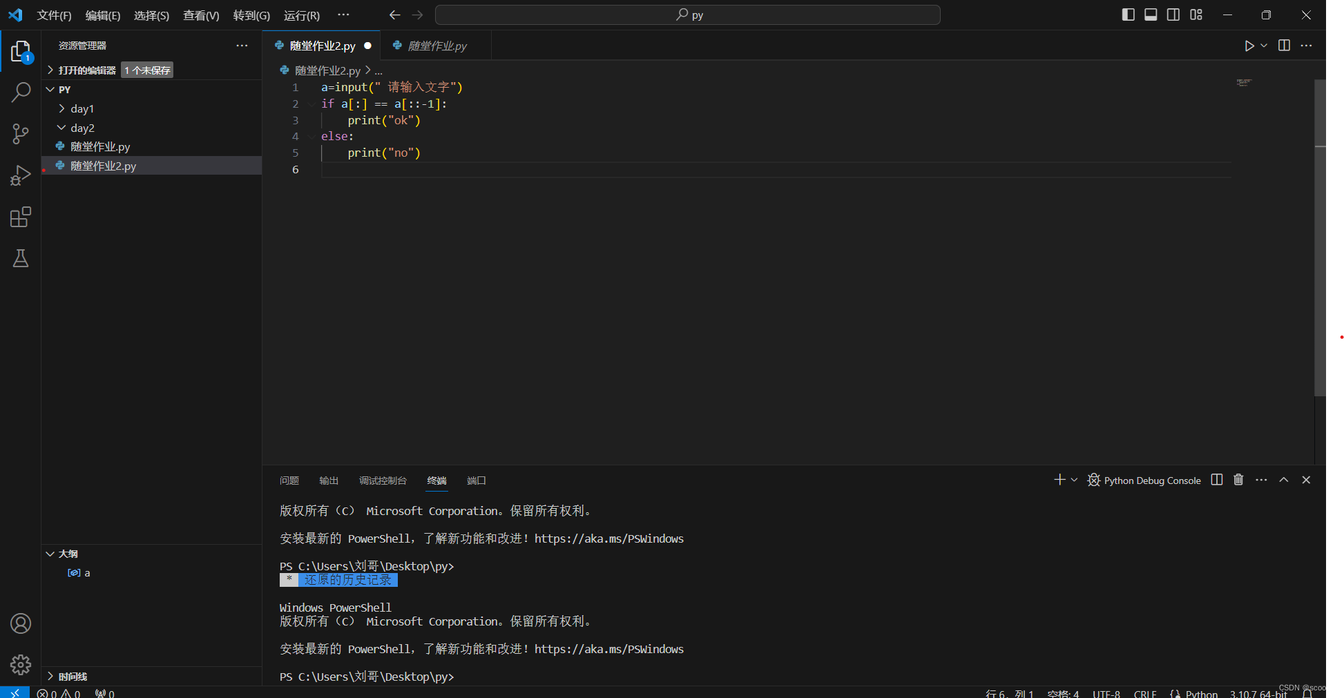Toggle the Panel visibility

(1150, 14)
